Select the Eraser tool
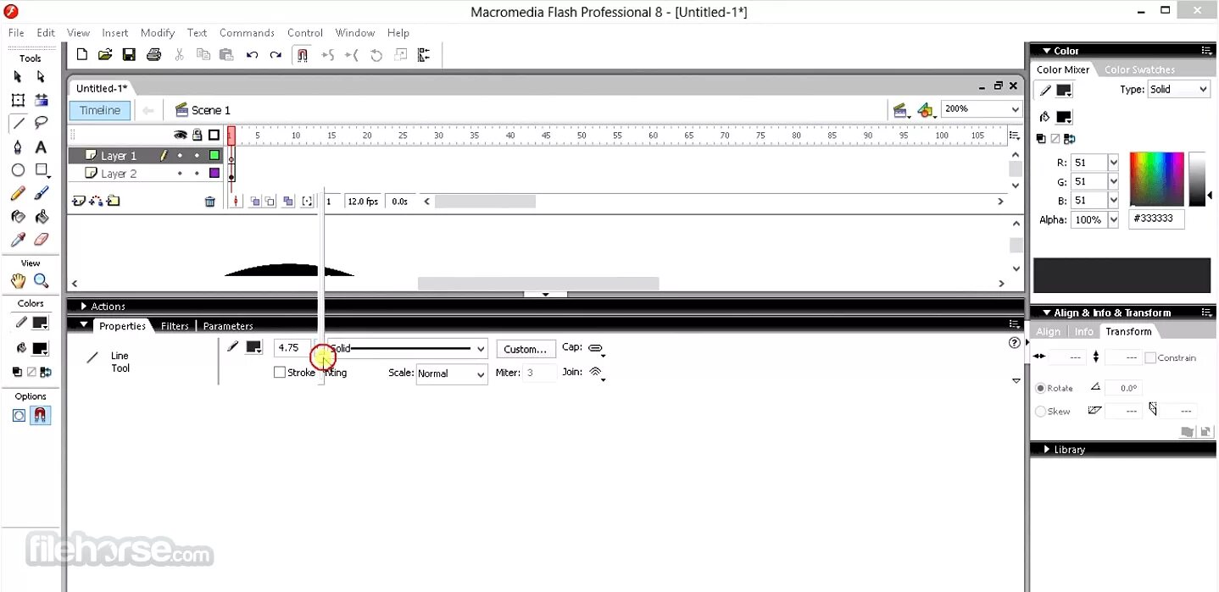 41,240
